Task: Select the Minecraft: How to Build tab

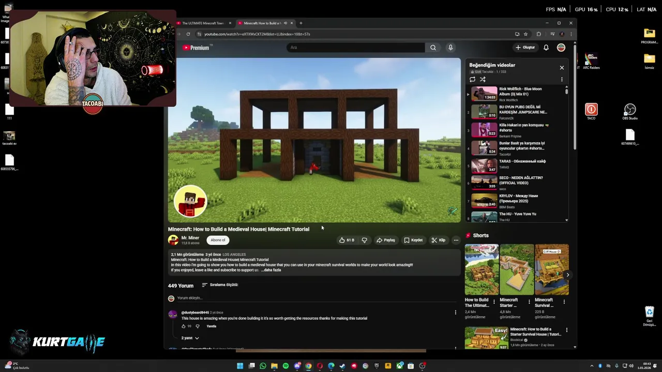Action: pyautogui.click(x=262, y=23)
